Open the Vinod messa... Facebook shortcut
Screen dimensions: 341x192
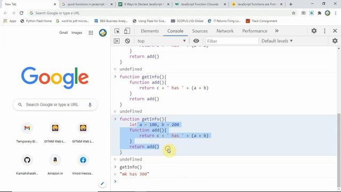(x=83, y=164)
